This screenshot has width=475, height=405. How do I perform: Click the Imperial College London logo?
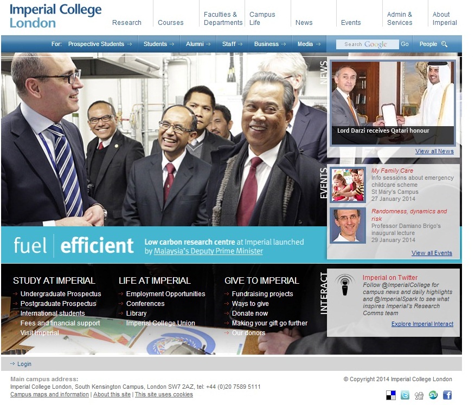pyautogui.click(x=56, y=16)
